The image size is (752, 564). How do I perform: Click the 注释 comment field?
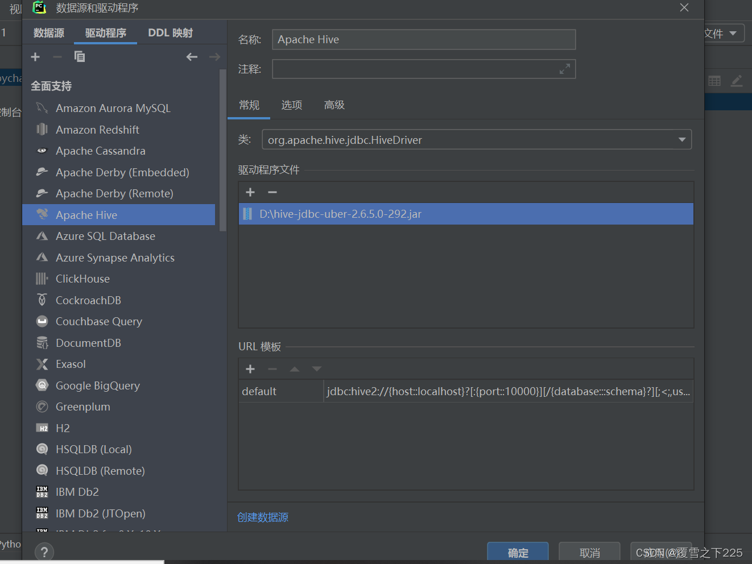coord(424,69)
